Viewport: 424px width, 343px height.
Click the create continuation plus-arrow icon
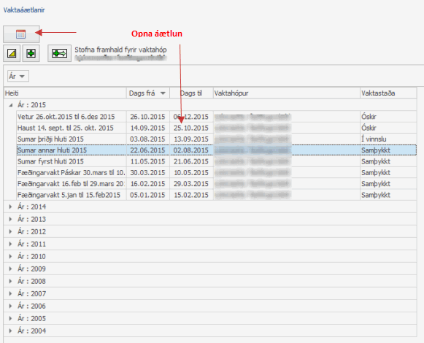(x=60, y=53)
